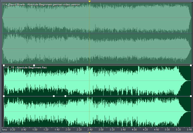Click the top-left envelope handle of flac clip
This screenshot has height=133, width=193.
(x=4, y=65)
